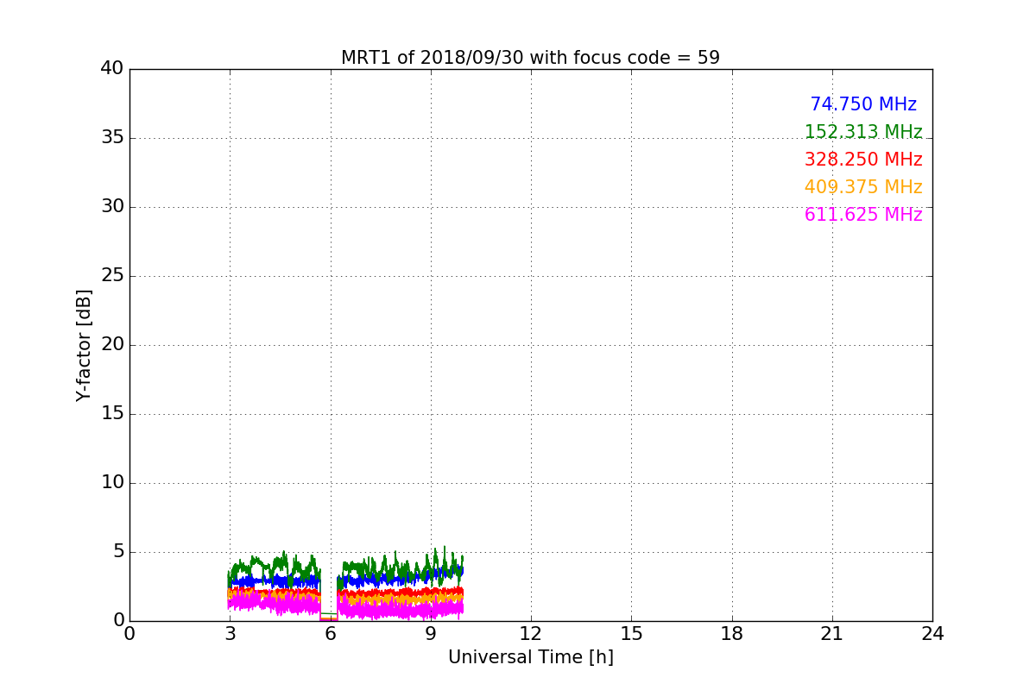
Task: Click y-axis tick label 40
Action: point(112,69)
